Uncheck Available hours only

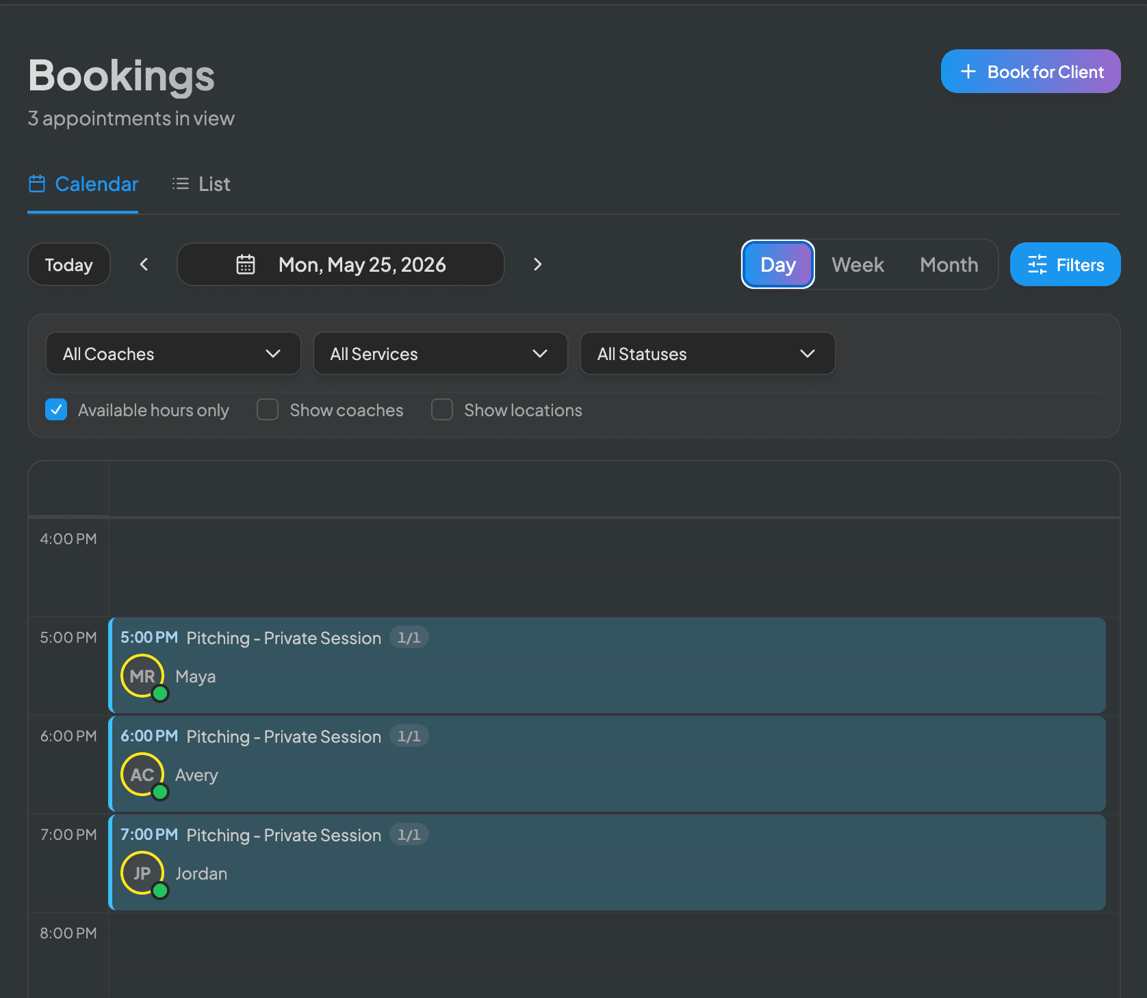pos(56,409)
